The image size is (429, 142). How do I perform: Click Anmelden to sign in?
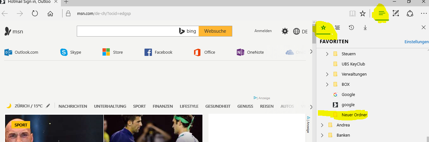coord(263,31)
